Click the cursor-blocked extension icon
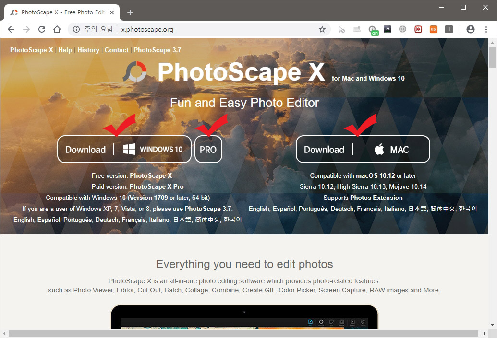The height and width of the screenshot is (338, 497). [341, 29]
